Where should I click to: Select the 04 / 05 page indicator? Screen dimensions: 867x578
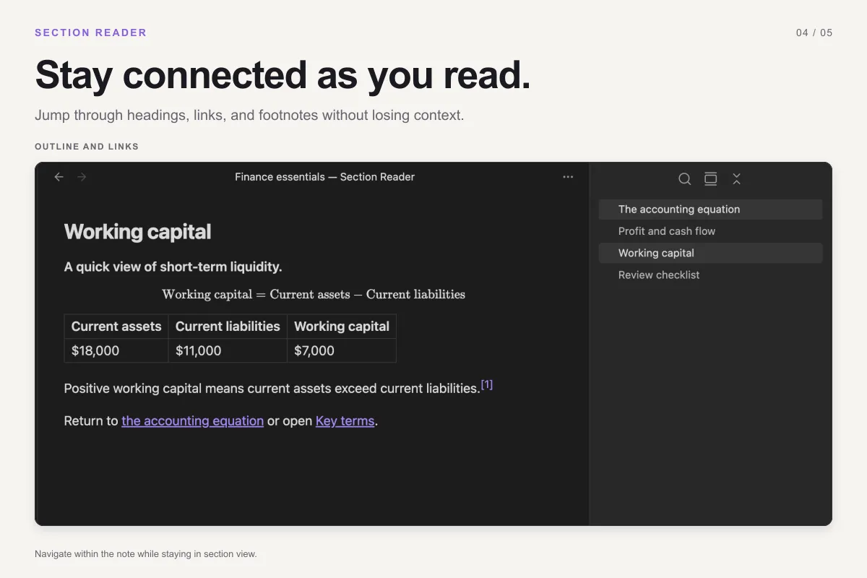[x=814, y=33]
